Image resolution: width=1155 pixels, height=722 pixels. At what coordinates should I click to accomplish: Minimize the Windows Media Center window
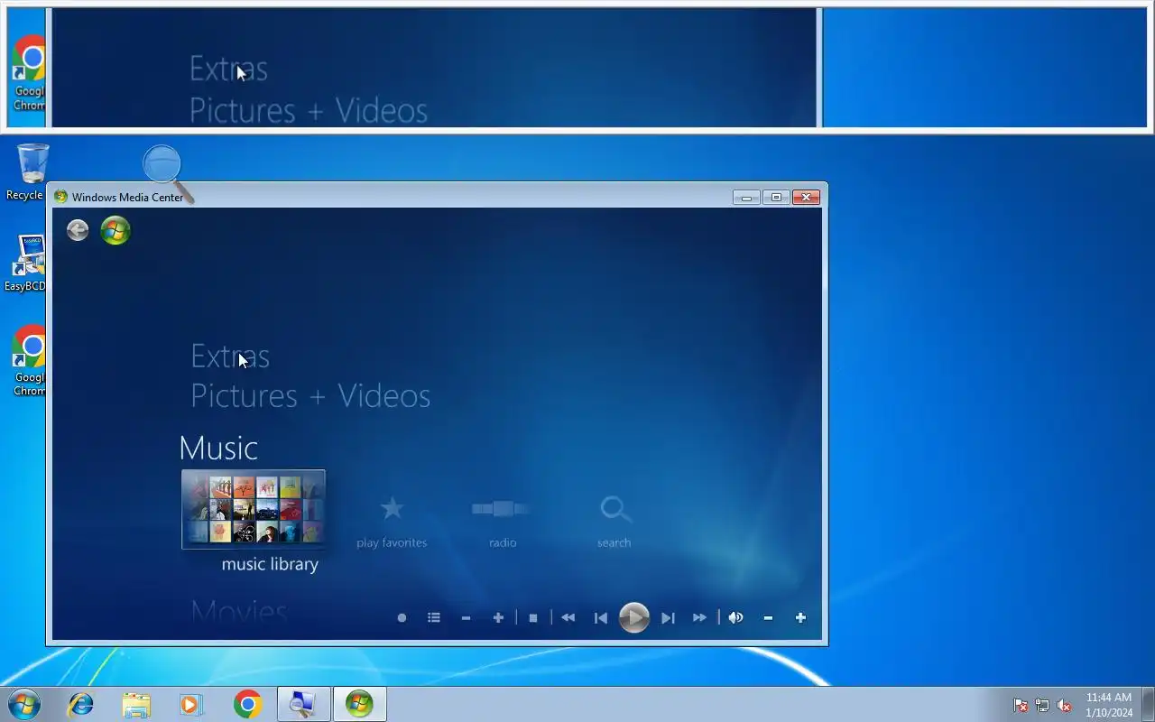[x=746, y=197]
